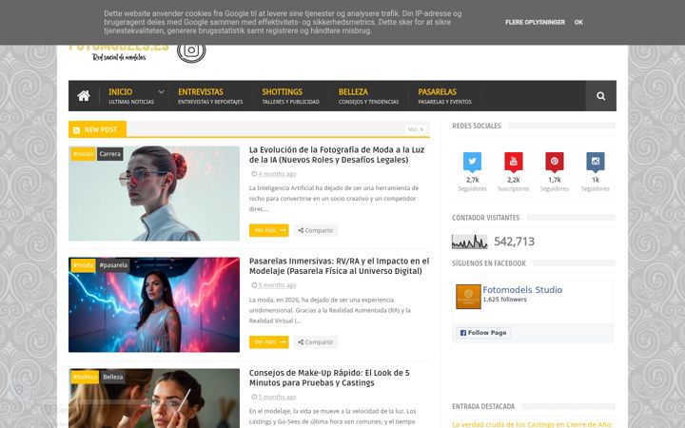Click the #belleza tag label
The image size is (685, 428).
click(x=85, y=377)
